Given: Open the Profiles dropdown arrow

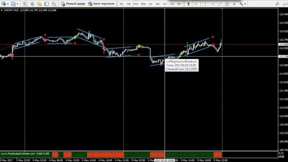Looking at the screenshot, I should click(x=18, y=4).
